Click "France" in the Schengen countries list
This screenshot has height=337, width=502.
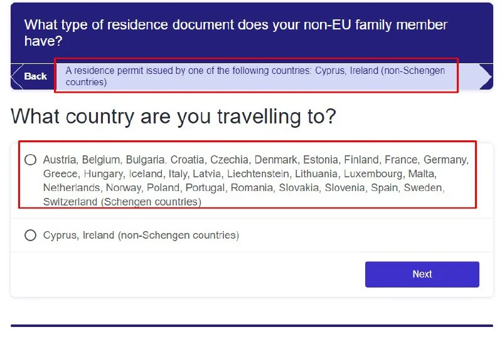[x=401, y=160]
